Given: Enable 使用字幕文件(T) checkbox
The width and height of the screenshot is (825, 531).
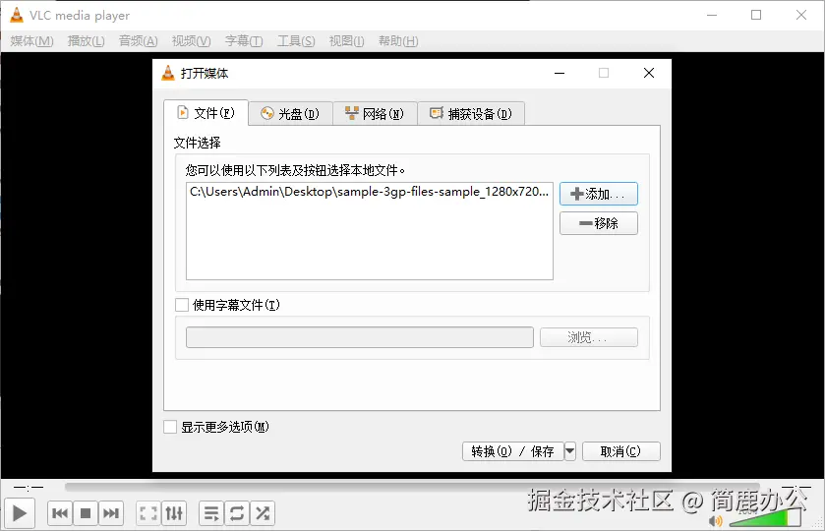Looking at the screenshot, I should click(182, 305).
